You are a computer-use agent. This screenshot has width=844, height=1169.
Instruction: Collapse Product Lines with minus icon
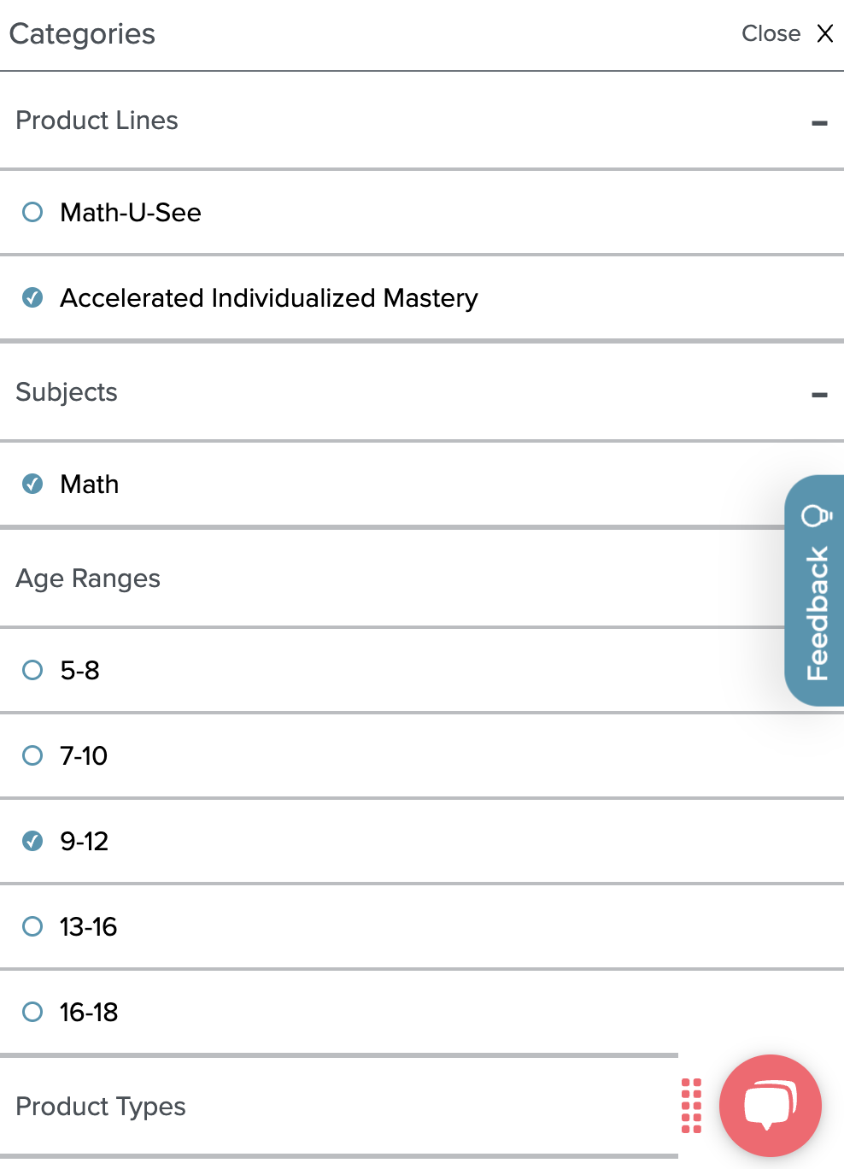tap(819, 123)
